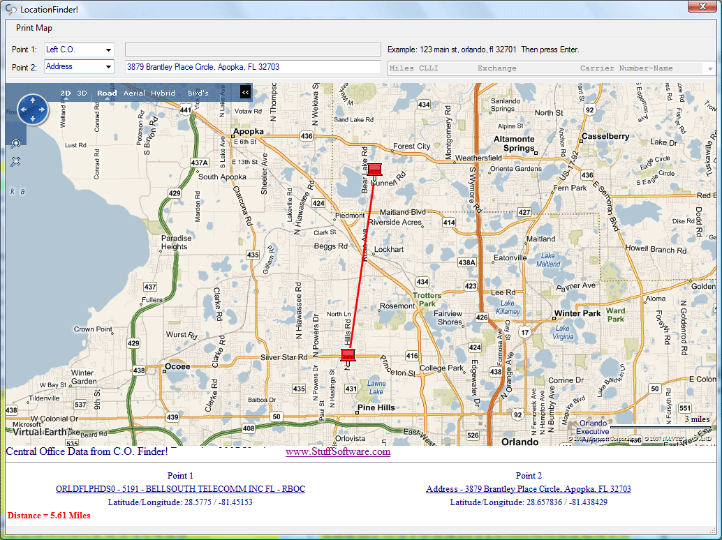722x540 pixels.
Task: Click the 'Central Office Data from C.O. Finder!' text
Action: (87, 451)
